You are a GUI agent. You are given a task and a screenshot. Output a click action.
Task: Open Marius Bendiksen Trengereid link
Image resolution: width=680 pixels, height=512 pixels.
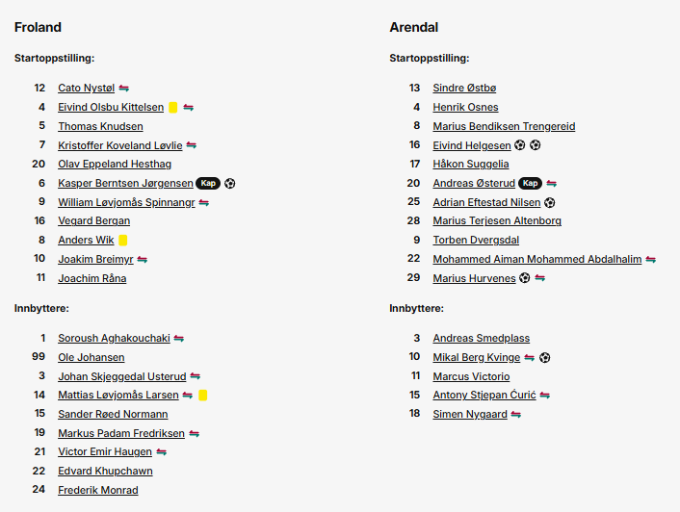tap(504, 126)
